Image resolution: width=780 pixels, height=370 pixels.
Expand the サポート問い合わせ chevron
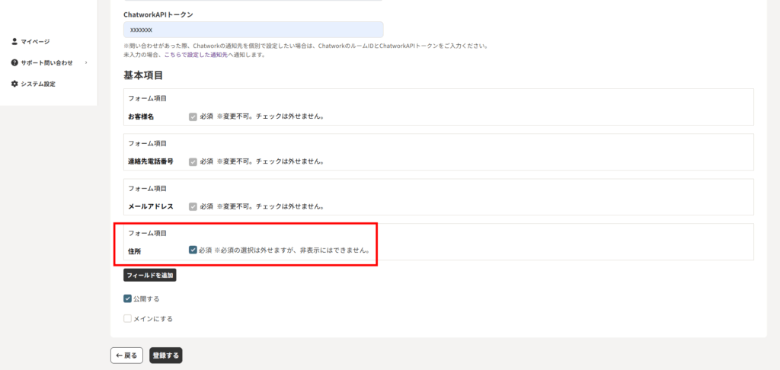point(86,62)
